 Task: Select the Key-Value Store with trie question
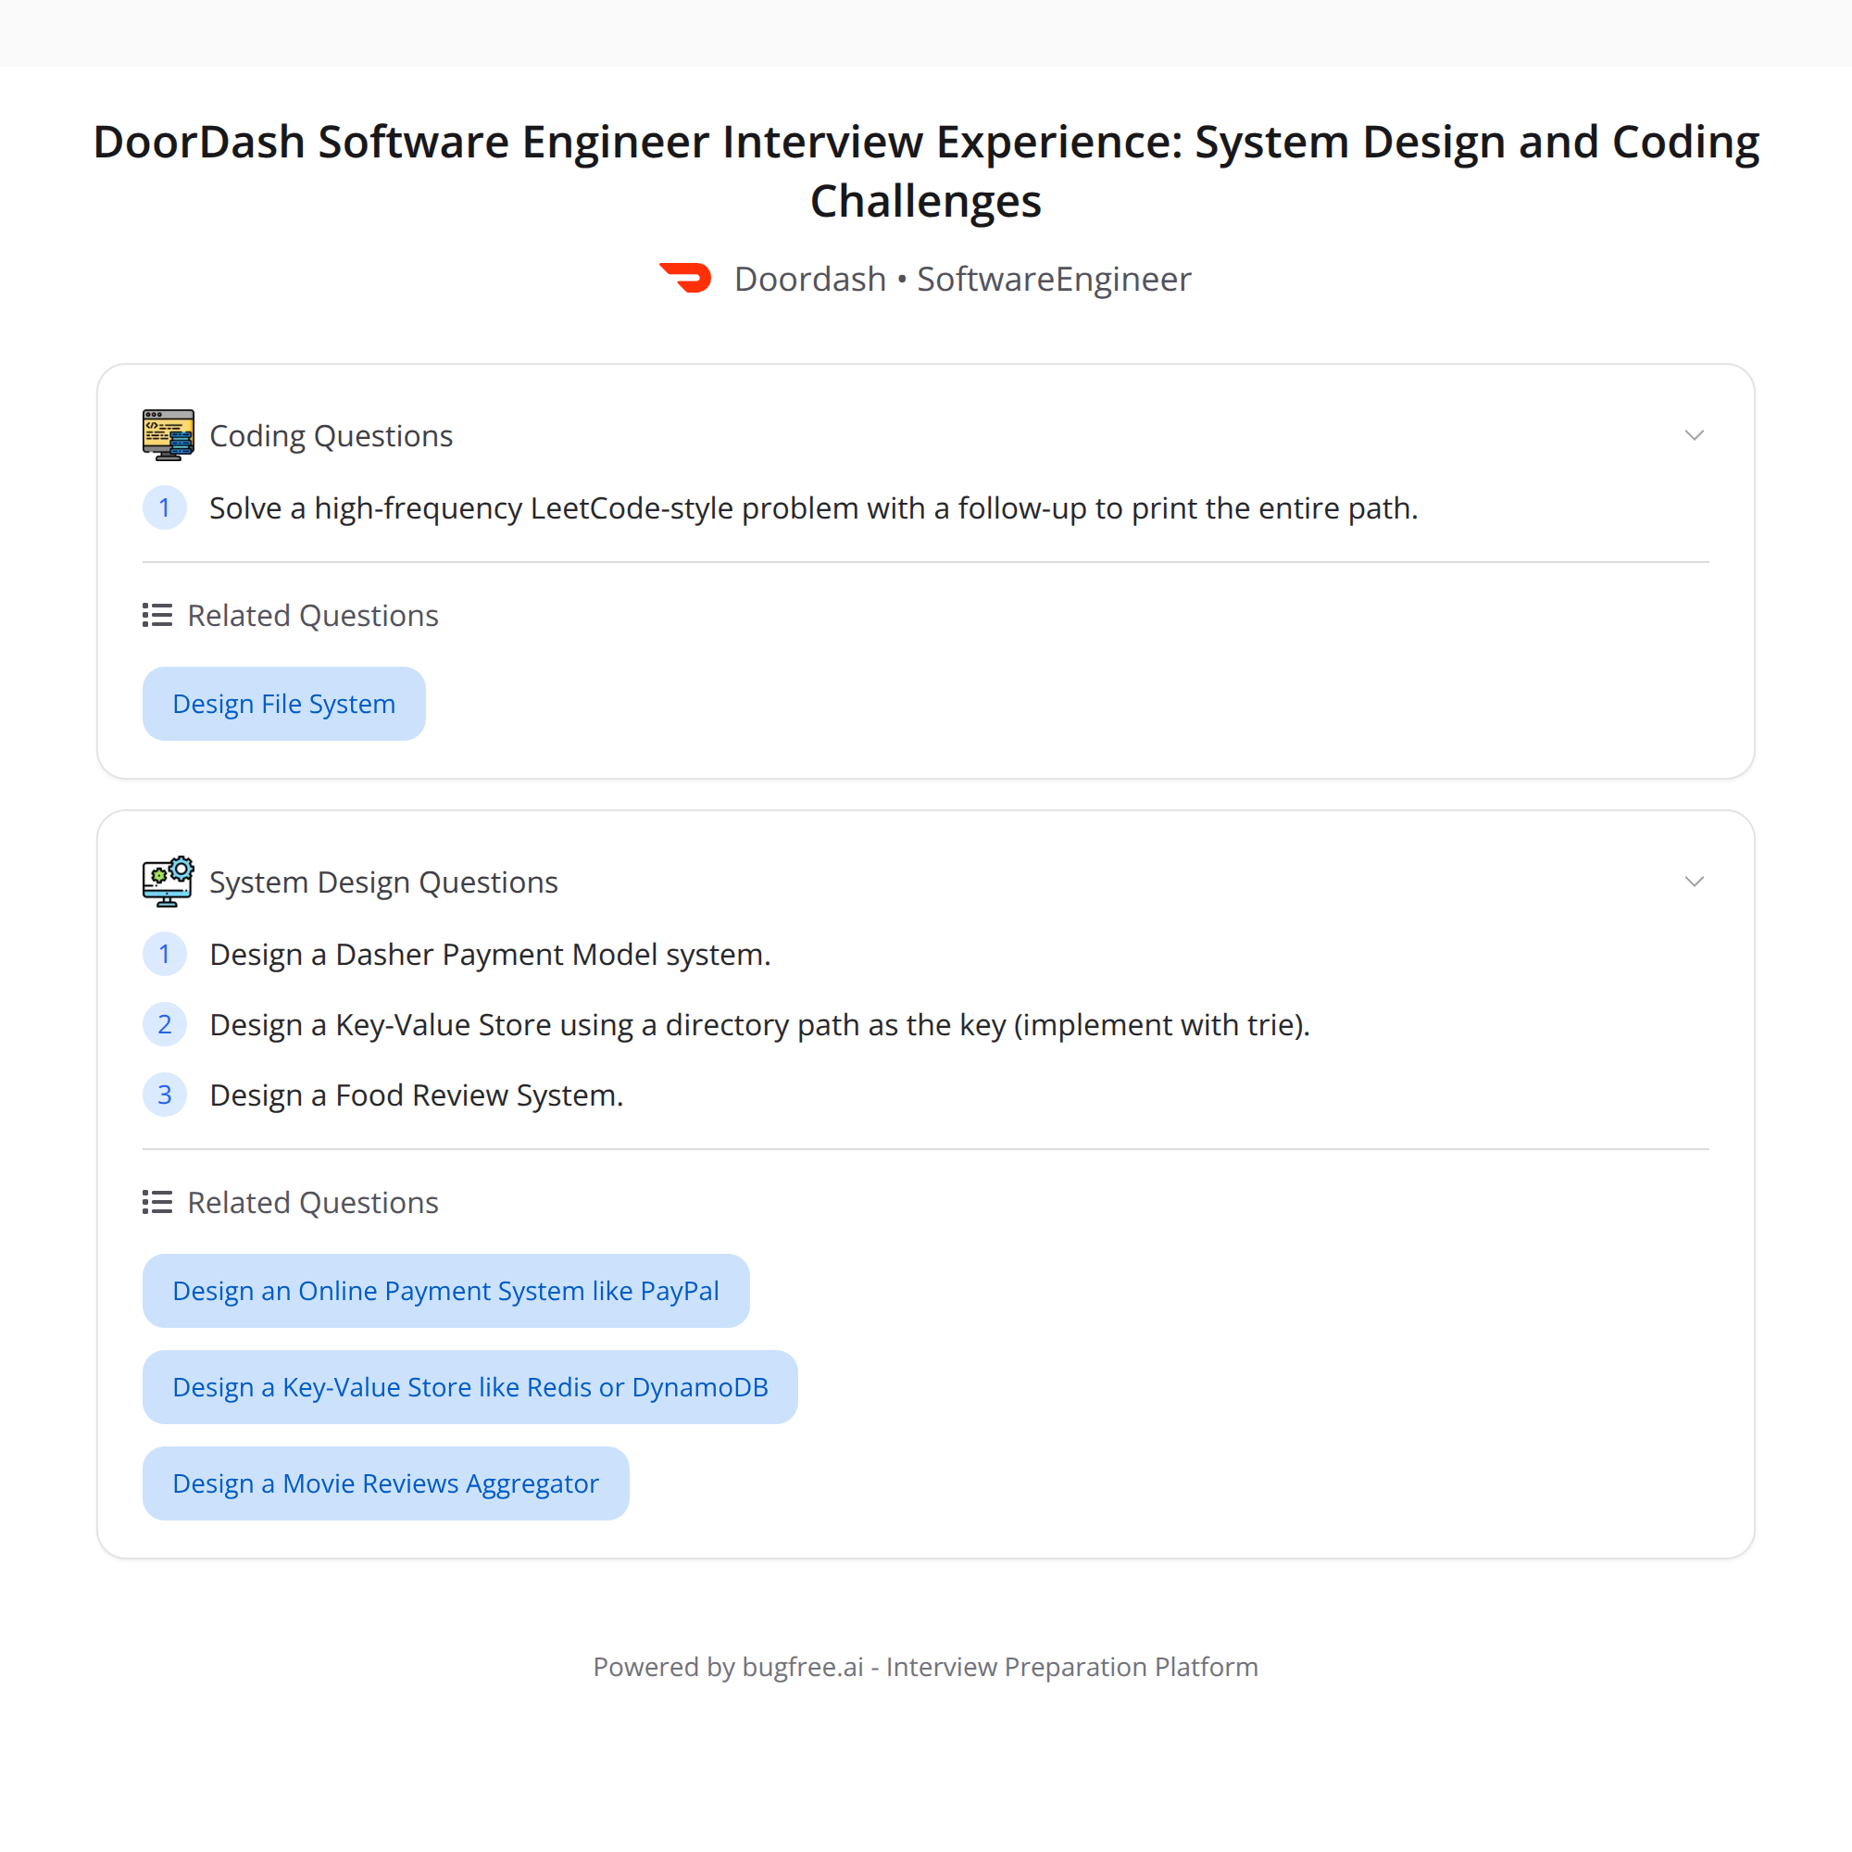[x=759, y=1025]
